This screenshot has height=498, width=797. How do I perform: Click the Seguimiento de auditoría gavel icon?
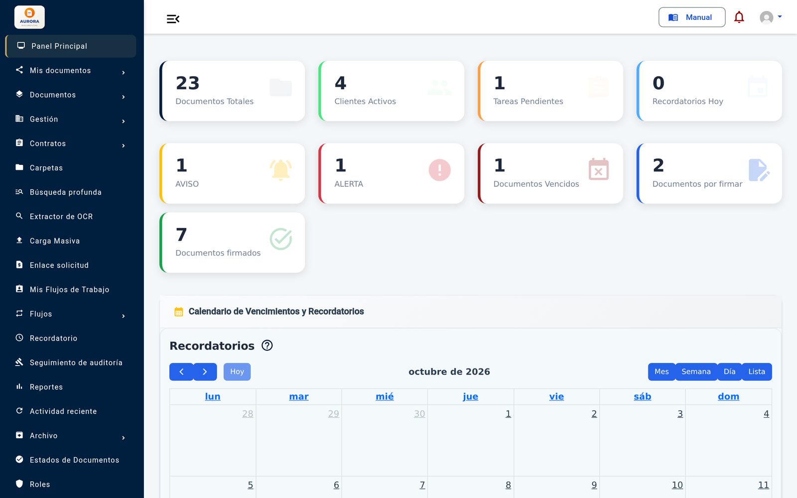pos(19,362)
